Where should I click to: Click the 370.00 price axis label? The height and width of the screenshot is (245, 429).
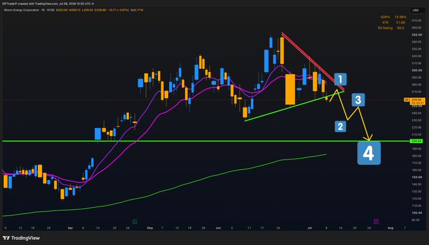point(416,20)
